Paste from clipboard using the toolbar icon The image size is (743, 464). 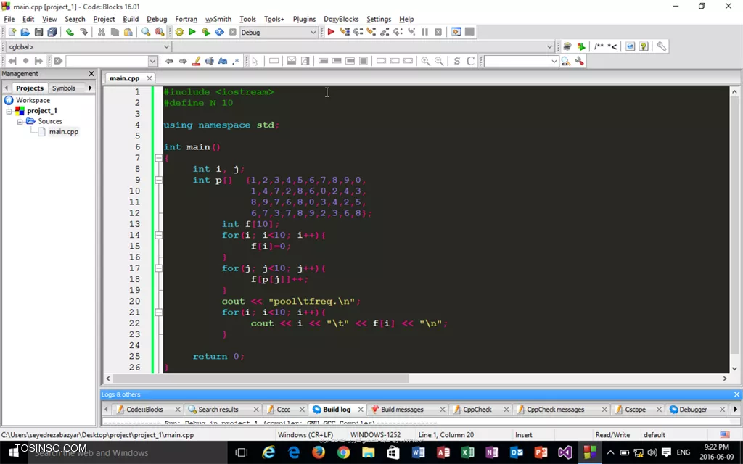click(128, 32)
